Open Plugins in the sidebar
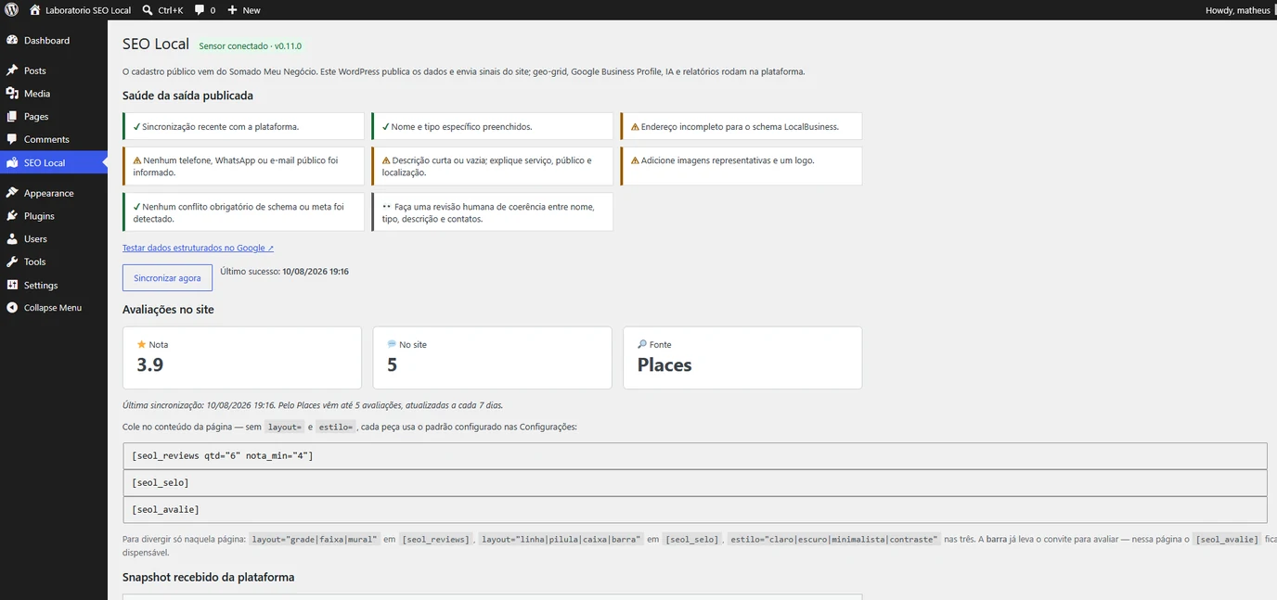Image resolution: width=1277 pixels, height=600 pixels. (54, 216)
